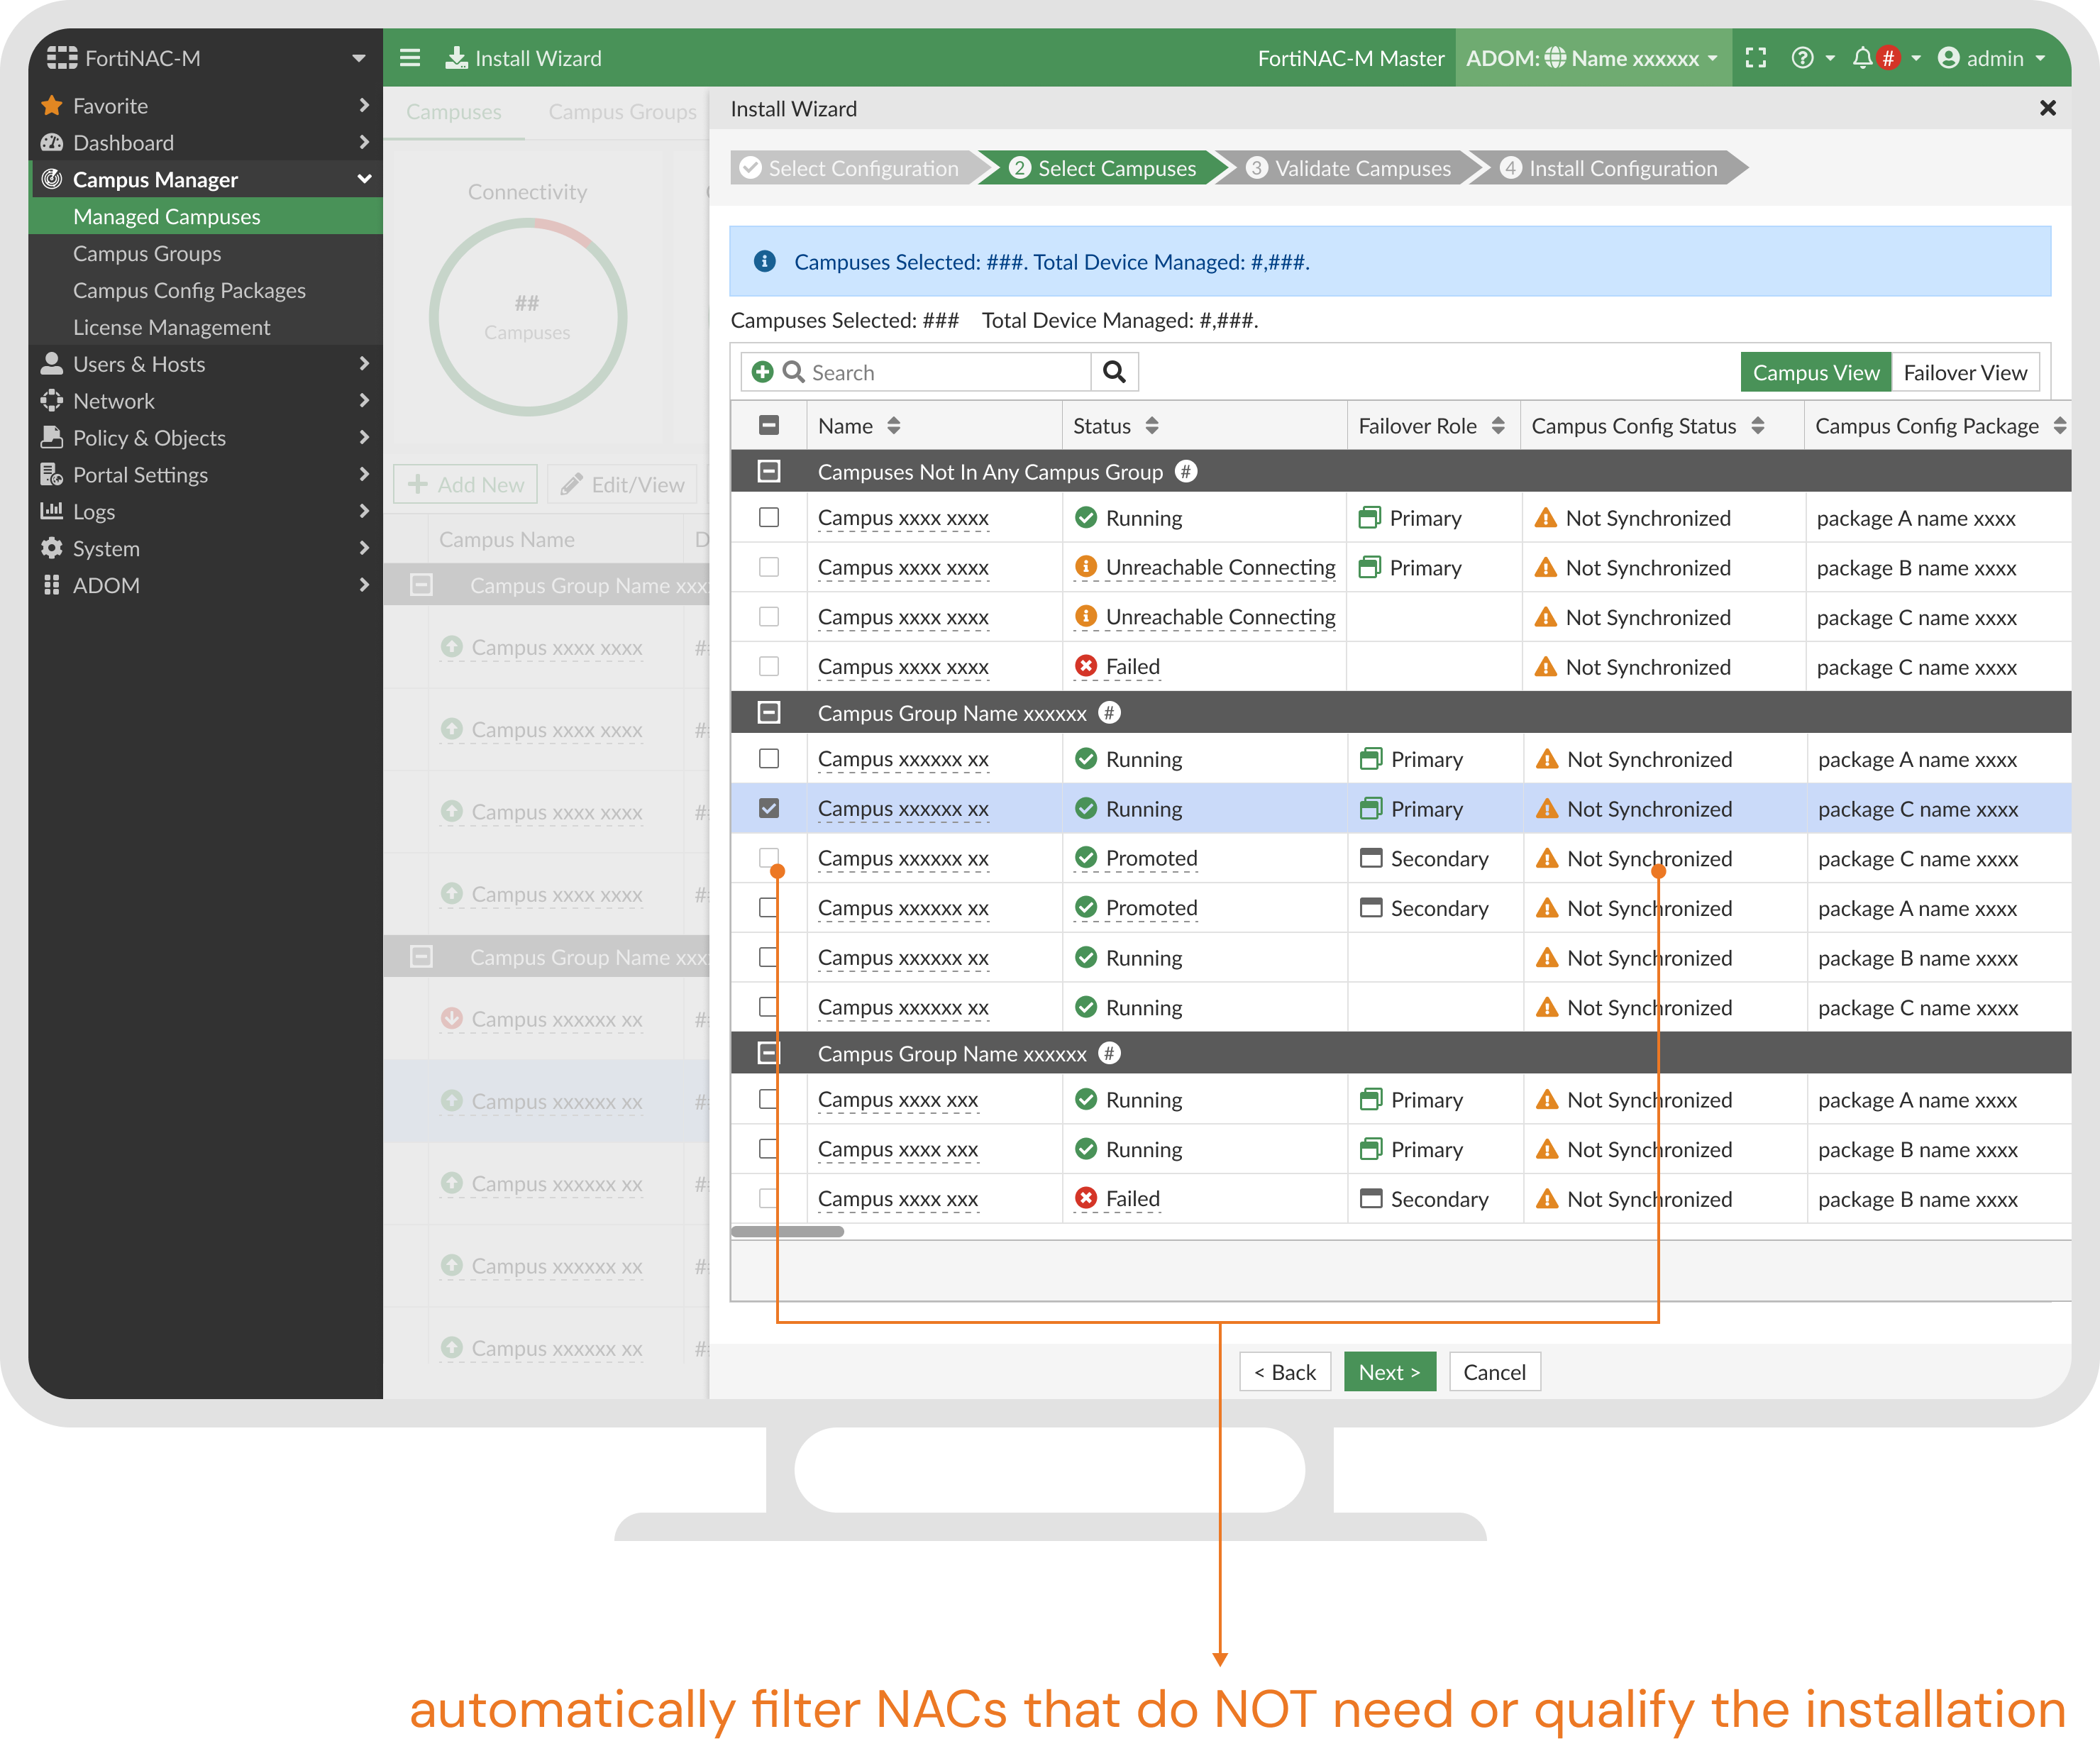Sort by Campus Config Status column
This screenshot has width=2100, height=1751.
1758,426
